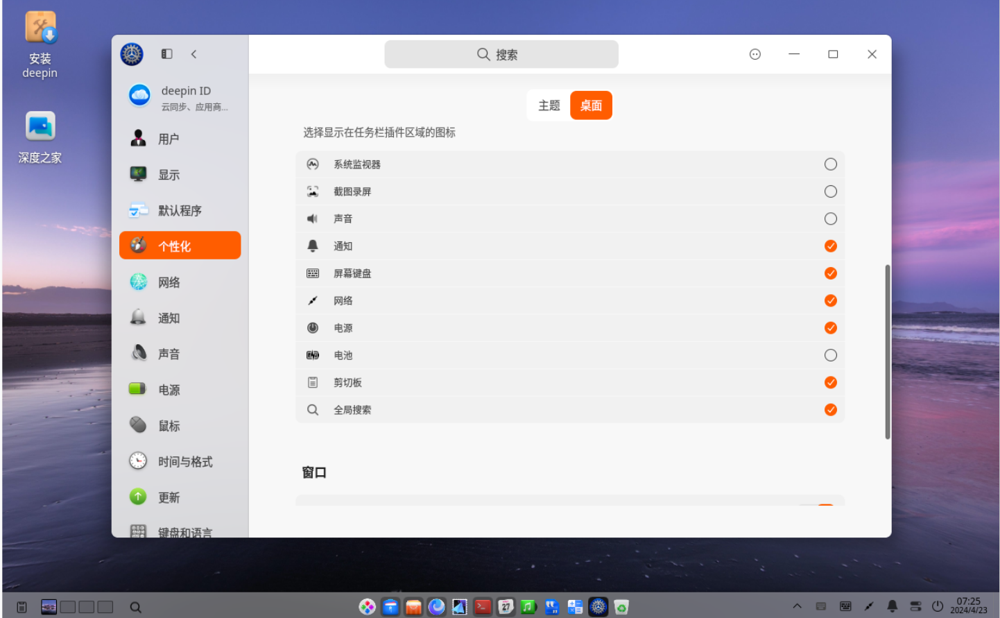Screen dimensions: 1000x618
Task: Open the terminal from the taskbar
Action: coord(482,606)
